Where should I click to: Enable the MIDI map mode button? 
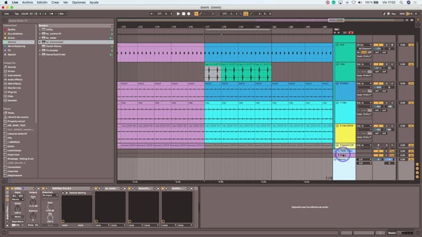click(402, 14)
